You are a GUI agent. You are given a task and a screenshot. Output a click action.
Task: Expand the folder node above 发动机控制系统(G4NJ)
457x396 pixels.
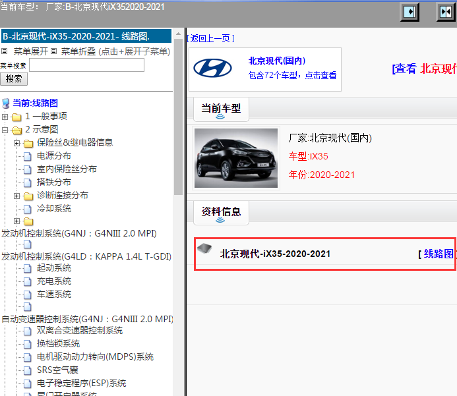pyautogui.click(x=16, y=221)
